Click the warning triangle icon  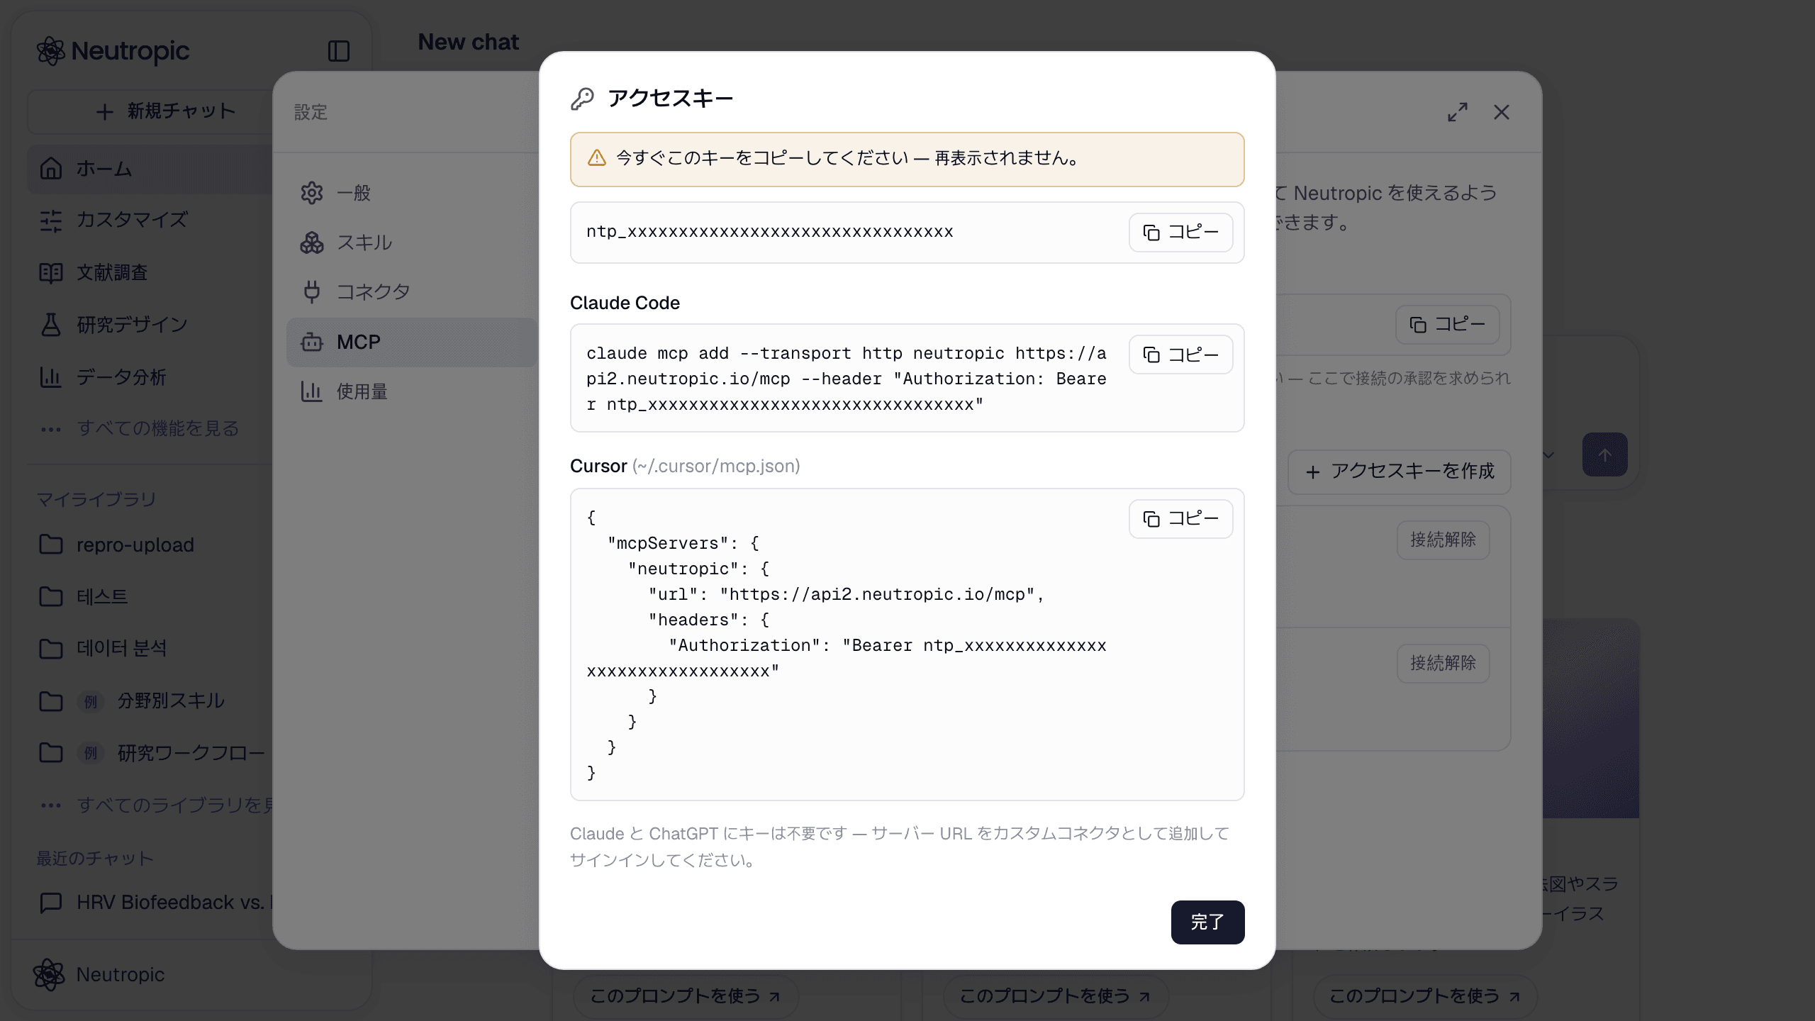pos(597,157)
